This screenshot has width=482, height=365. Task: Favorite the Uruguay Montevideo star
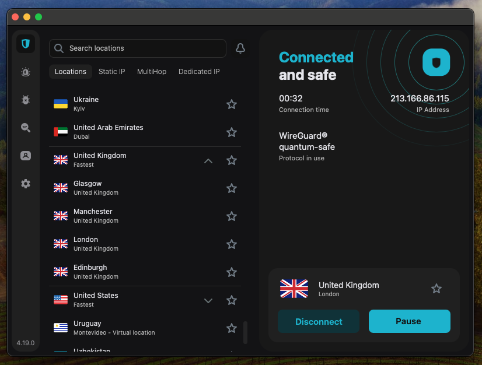(x=232, y=328)
